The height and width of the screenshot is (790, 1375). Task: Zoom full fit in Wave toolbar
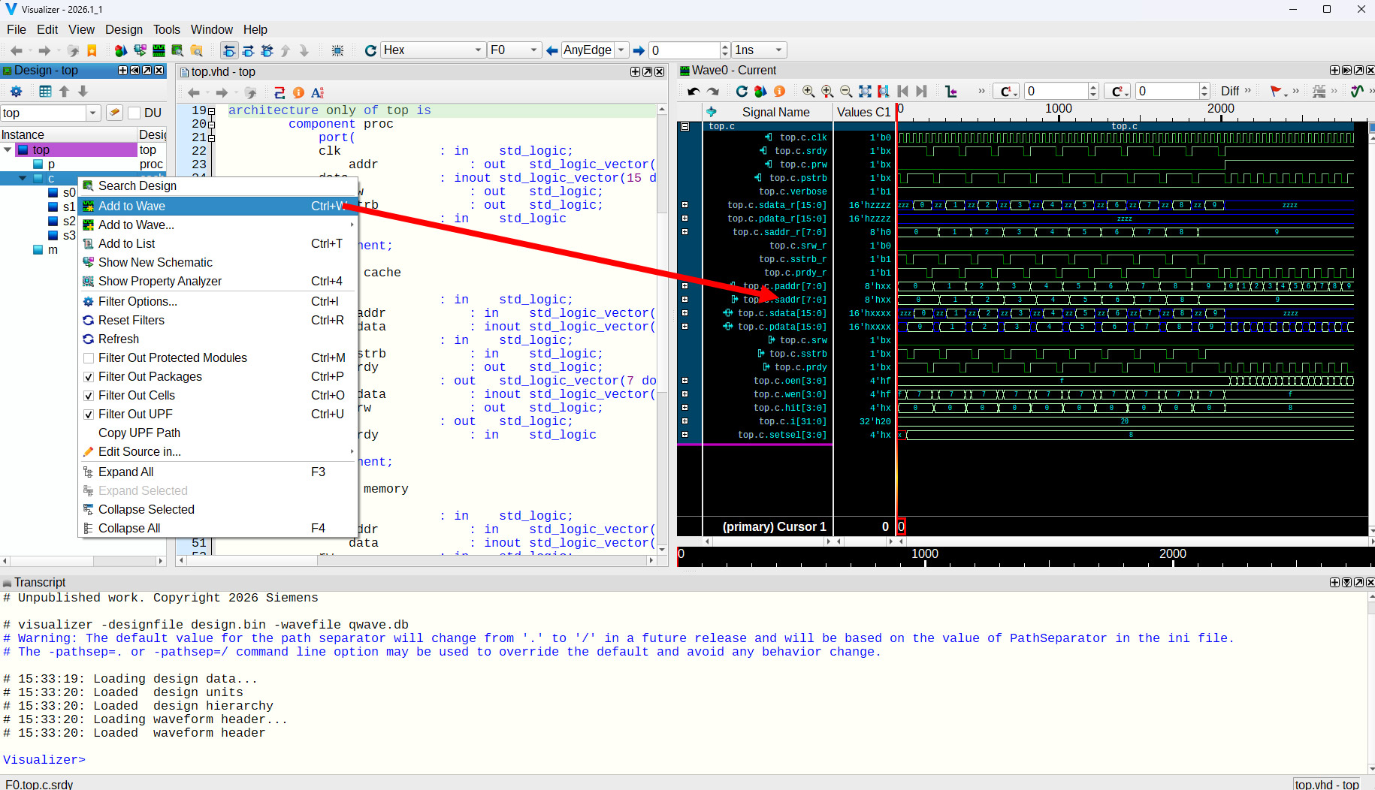coord(865,92)
